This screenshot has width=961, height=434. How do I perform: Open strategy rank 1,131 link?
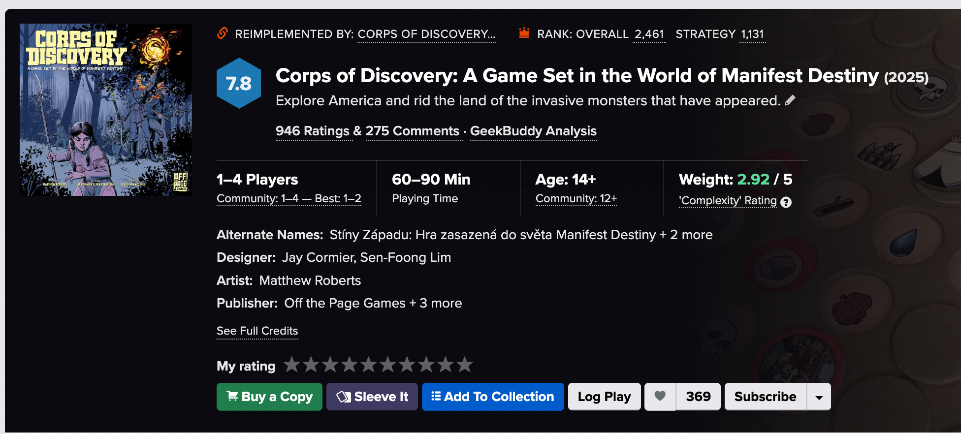pos(752,34)
